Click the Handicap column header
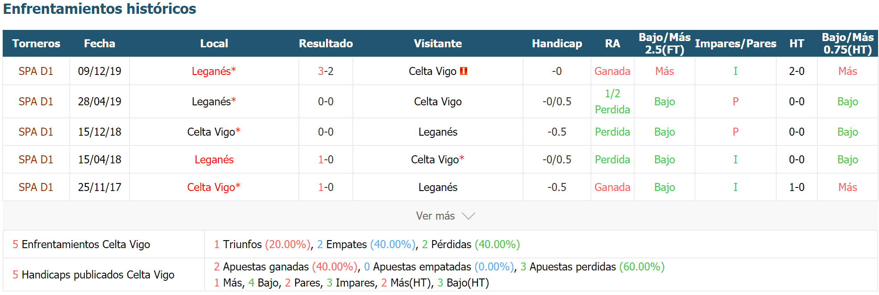Screen dimensions: 879x295 (557, 43)
